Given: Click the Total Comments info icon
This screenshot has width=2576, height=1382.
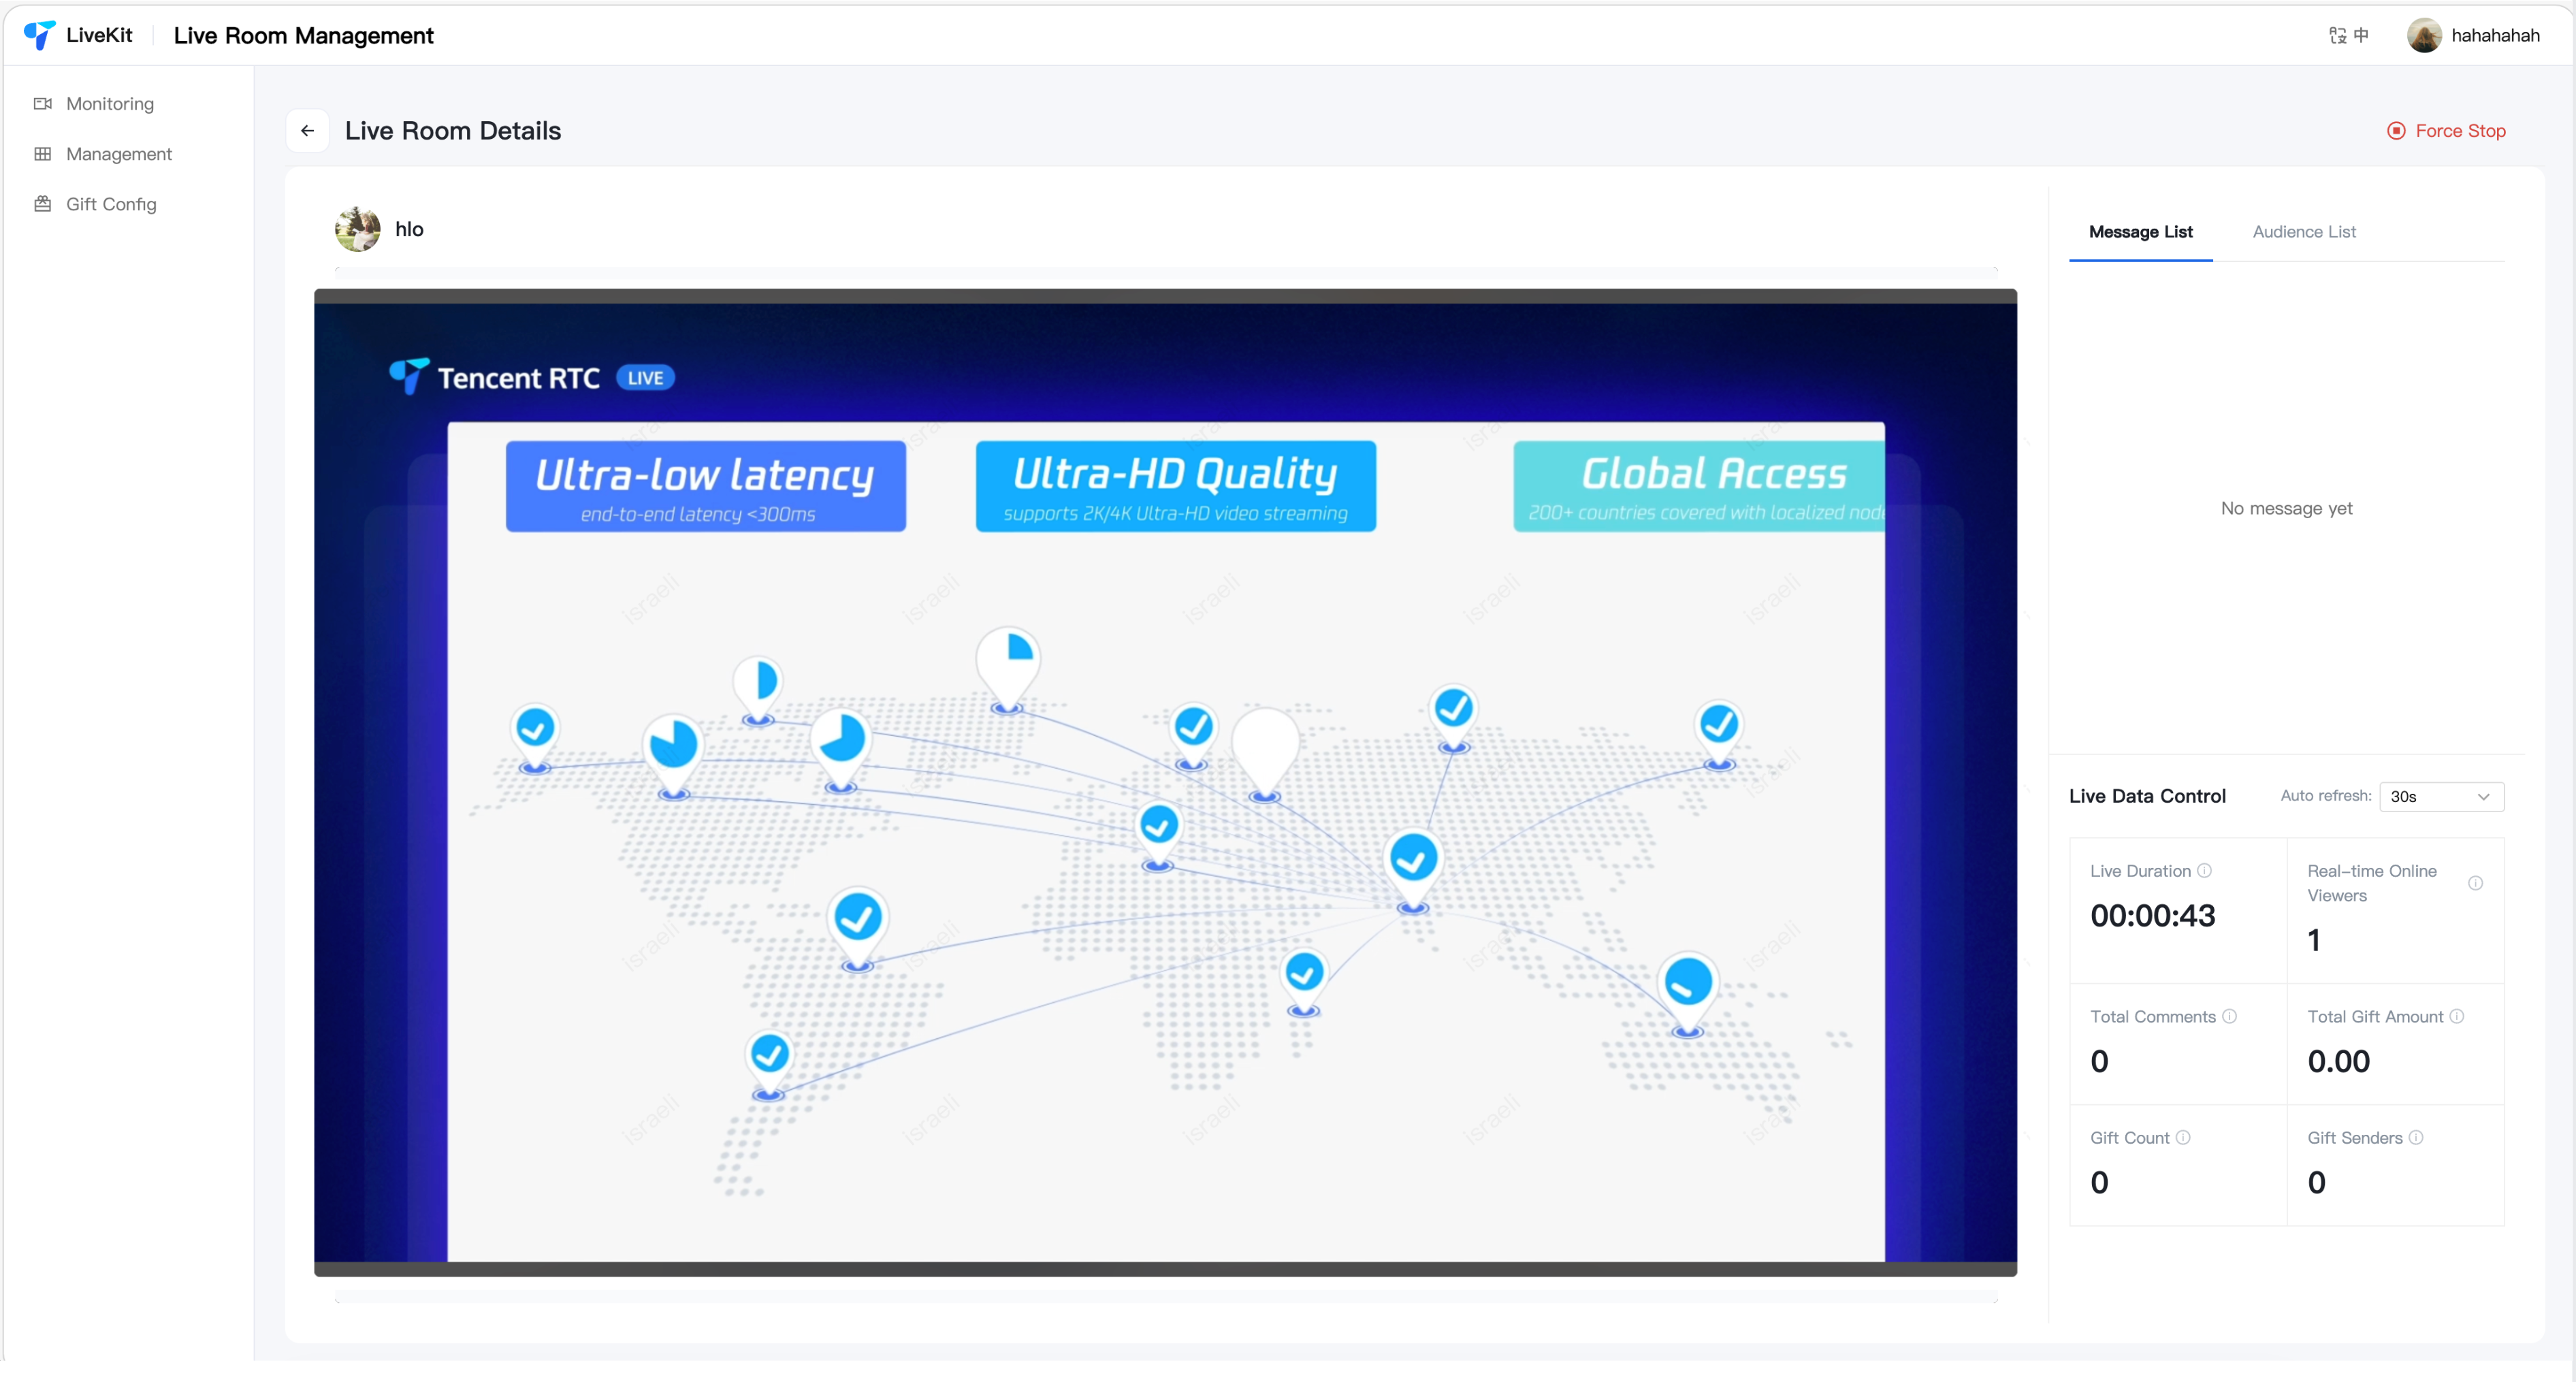Looking at the screenshot, I should (x=2229, y=1016).
